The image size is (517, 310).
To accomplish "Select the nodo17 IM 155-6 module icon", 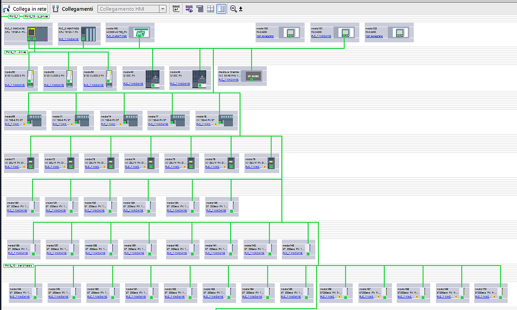I will (x=178, y=120).
